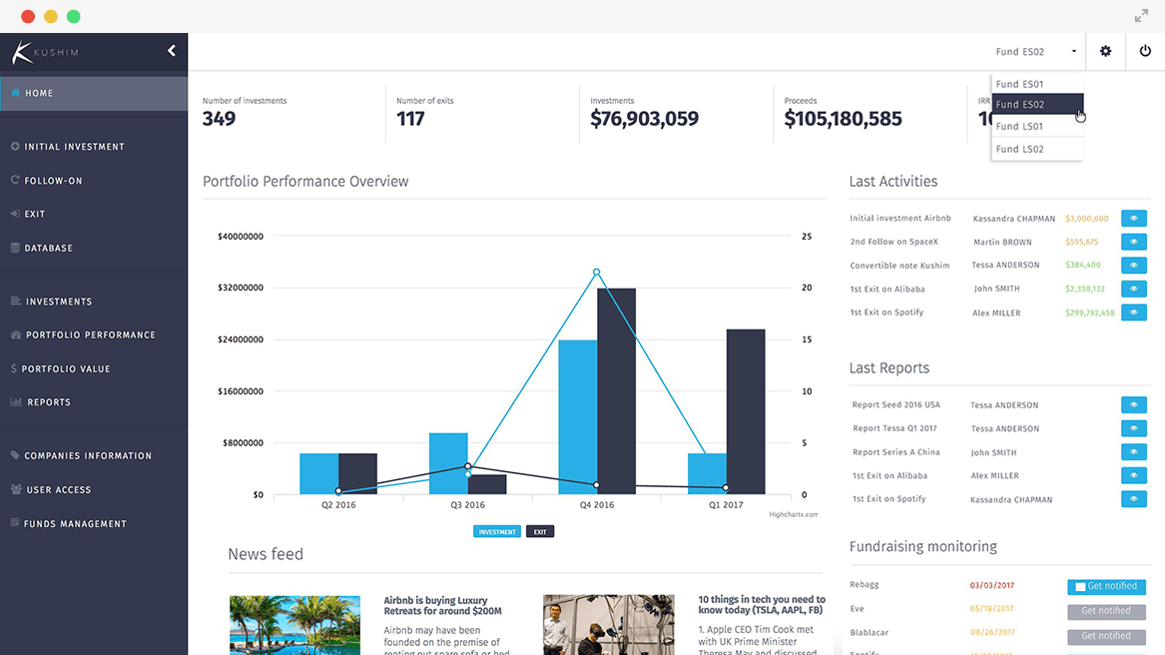Click the Kushim logo

[x=45, y=52]
